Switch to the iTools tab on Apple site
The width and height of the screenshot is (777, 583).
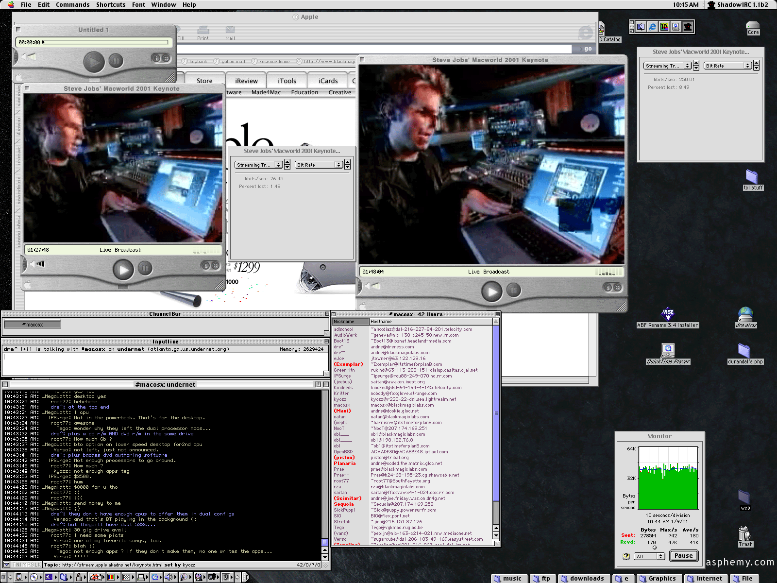pos(287,81)
